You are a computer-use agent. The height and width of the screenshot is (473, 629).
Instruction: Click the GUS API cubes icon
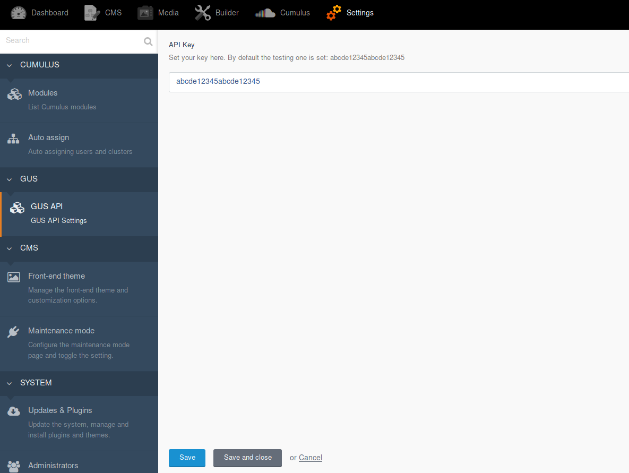[17, 208]
